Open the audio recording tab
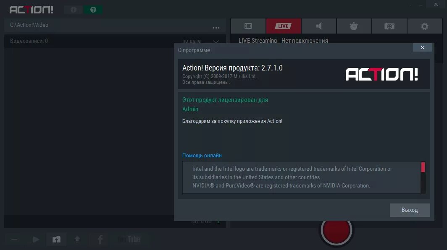The width and height of the screenshot is (447, 250). click(x=319, y=26)
